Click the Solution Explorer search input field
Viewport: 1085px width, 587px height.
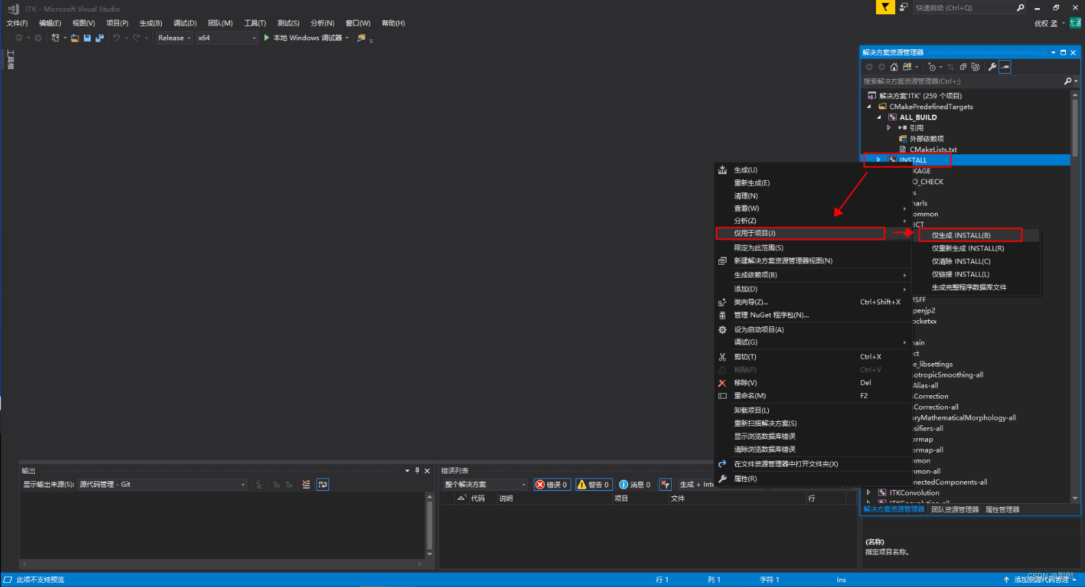(x=962, y=81)
